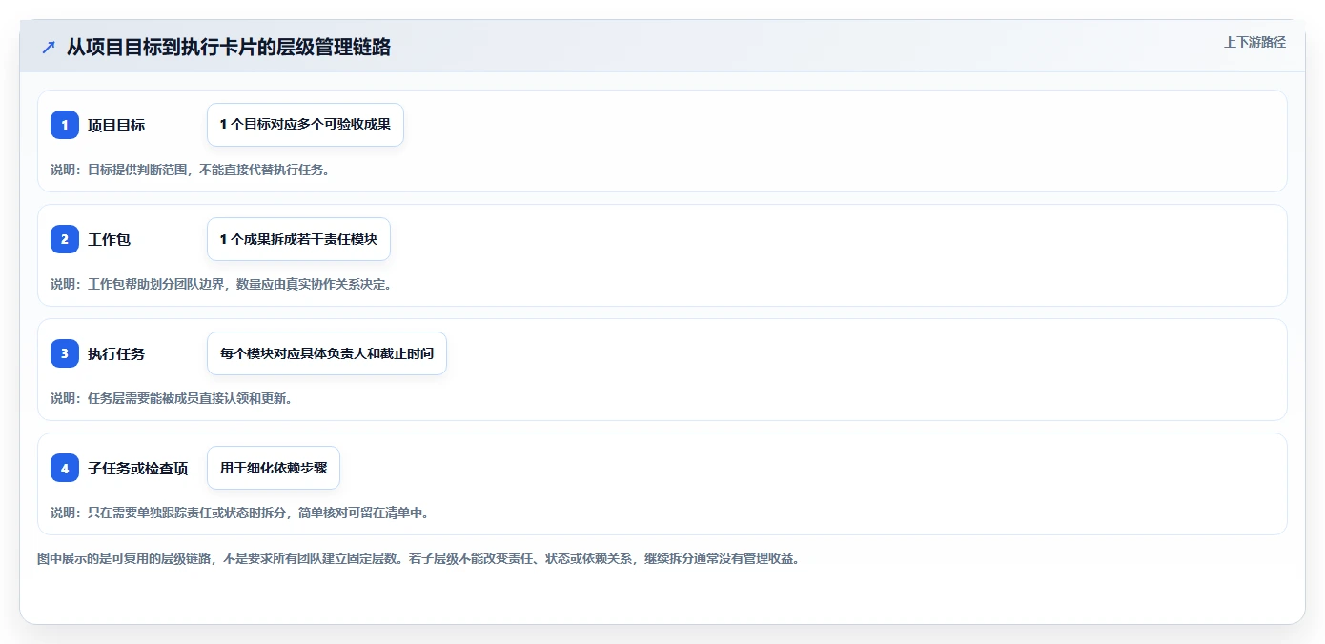Click the number 2 badge for 工作包
1325x644 pixels.
tap(65, 239)
